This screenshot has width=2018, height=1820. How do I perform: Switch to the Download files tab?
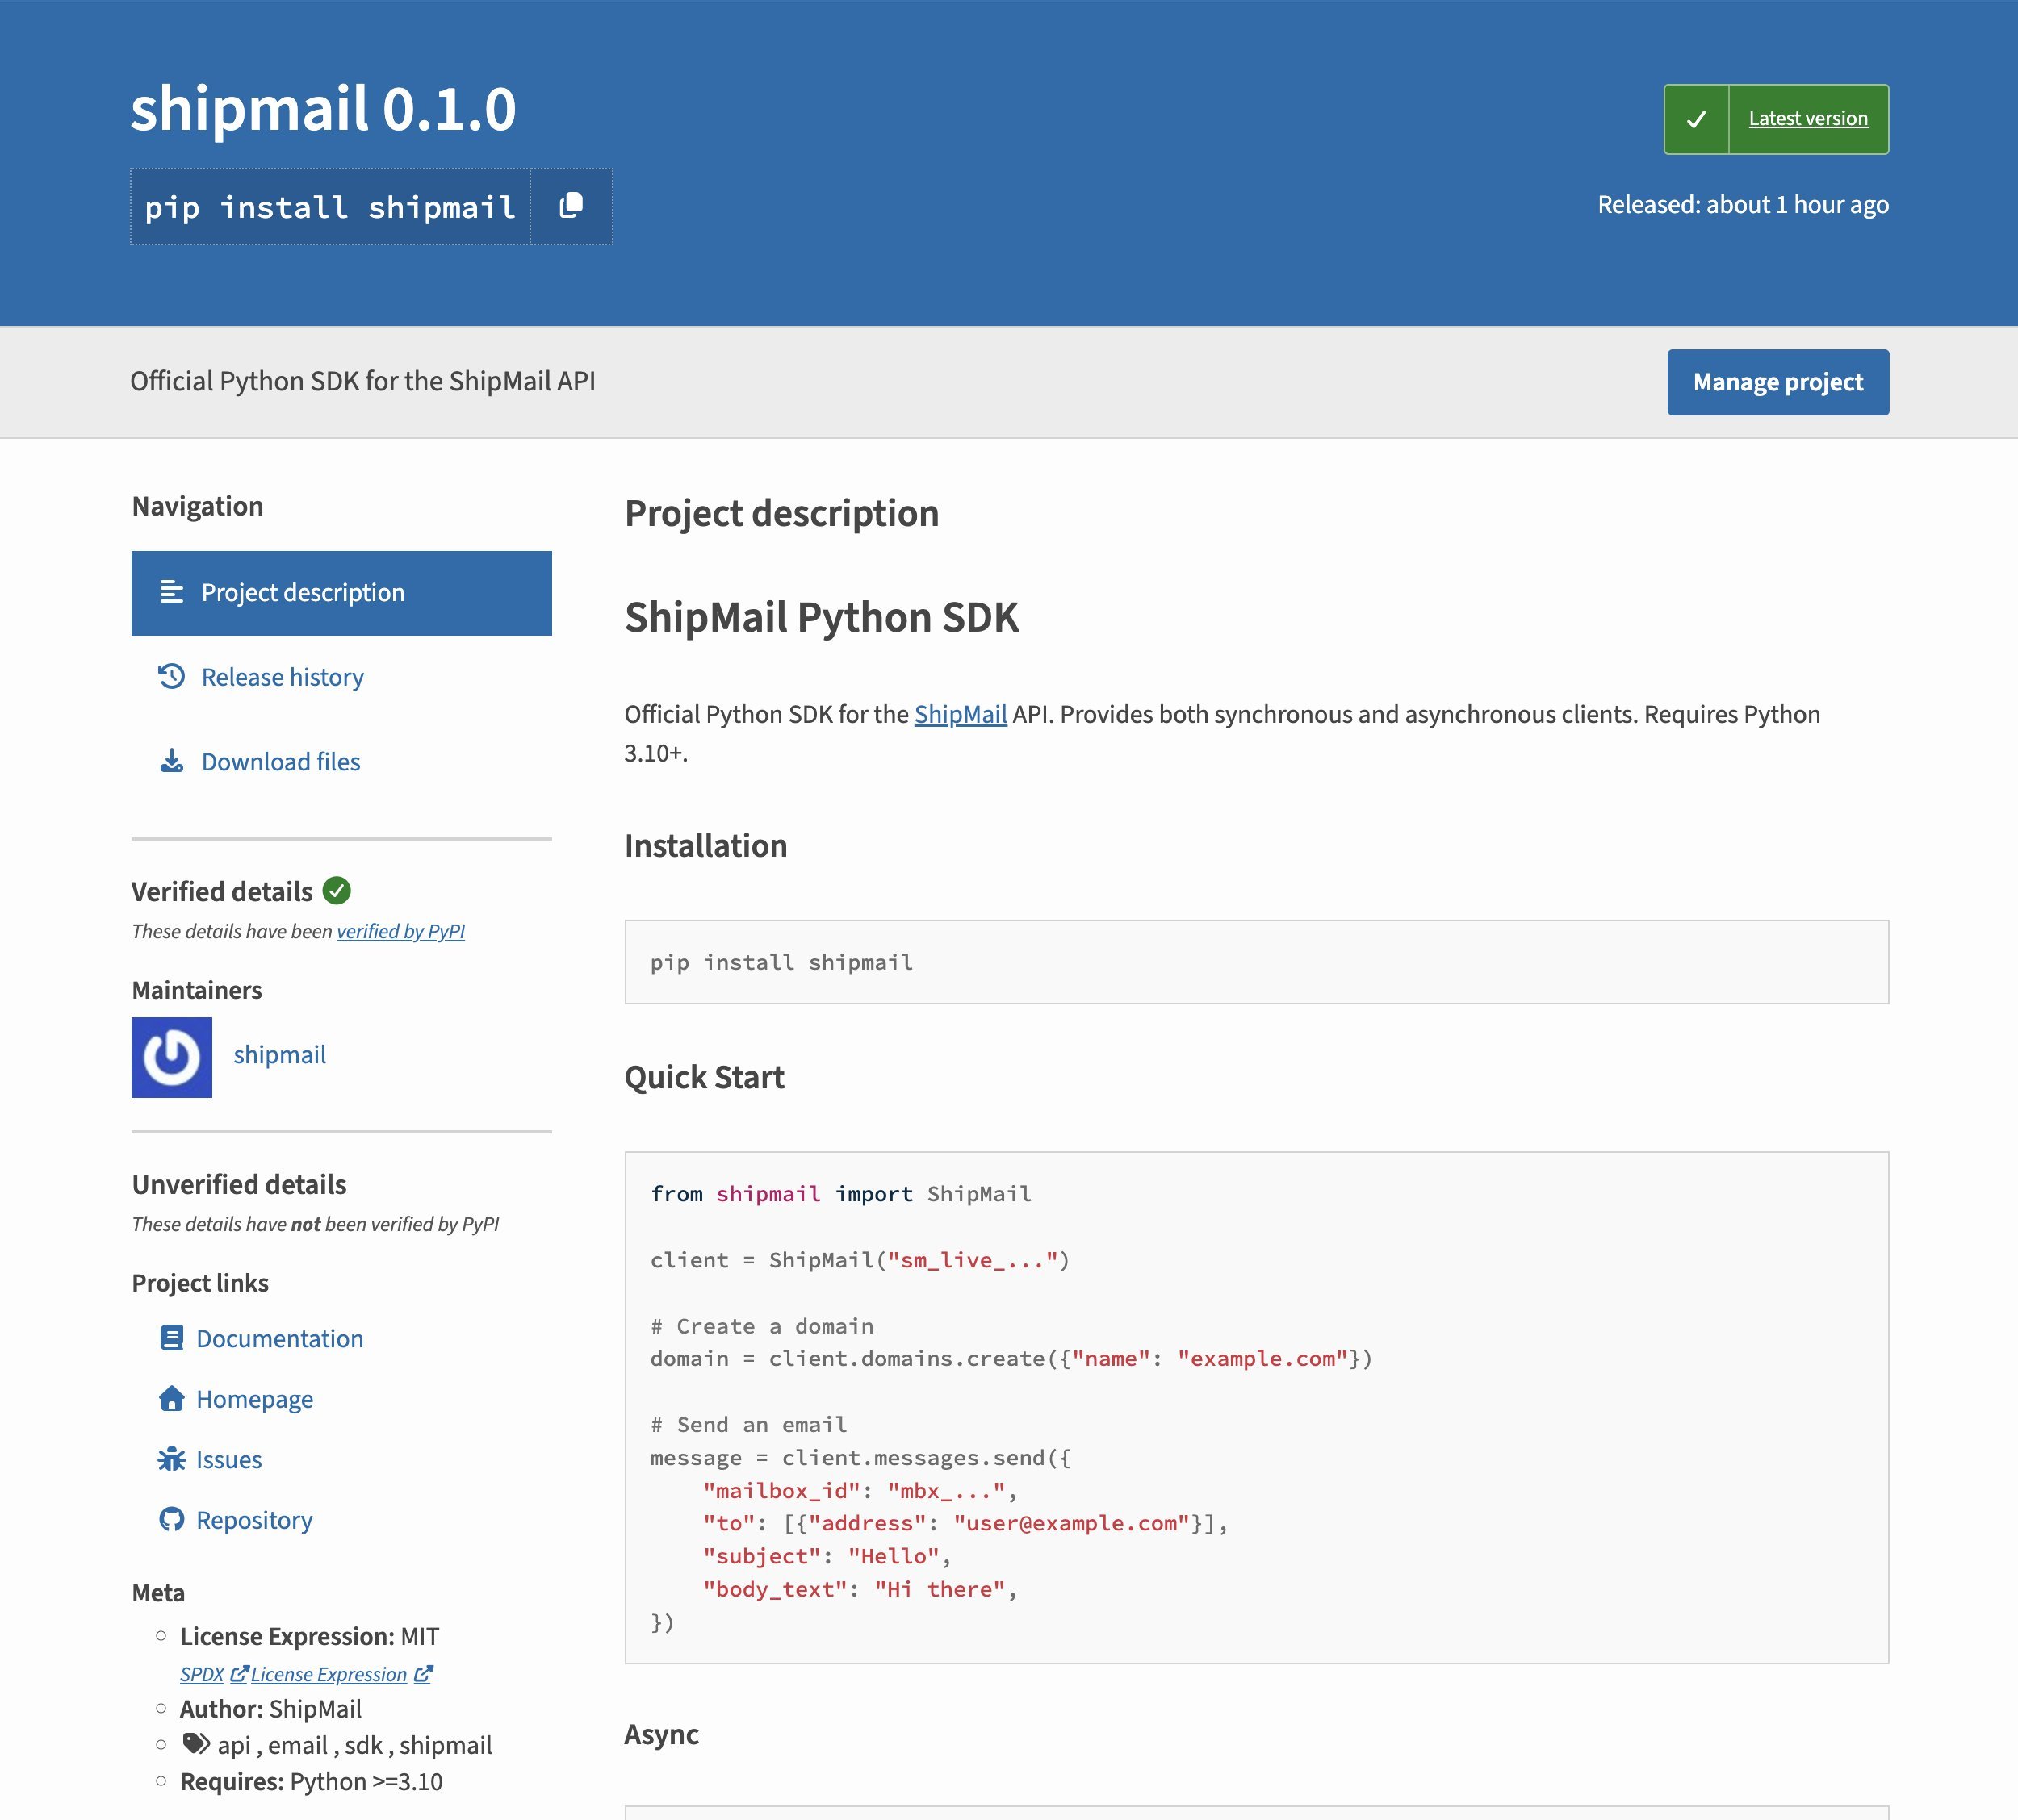coord(280,762)
